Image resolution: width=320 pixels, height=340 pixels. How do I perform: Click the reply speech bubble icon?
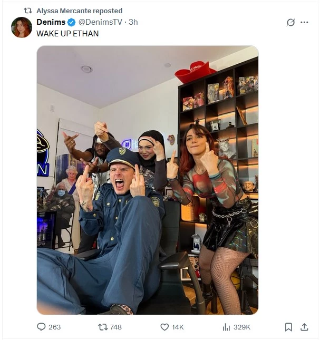(41, 327)
